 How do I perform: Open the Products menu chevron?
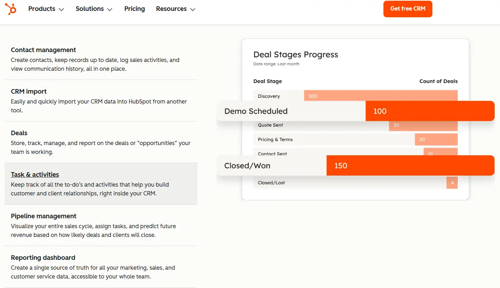(x=61, y=10)
